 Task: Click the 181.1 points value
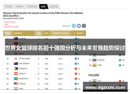(60, 59)
